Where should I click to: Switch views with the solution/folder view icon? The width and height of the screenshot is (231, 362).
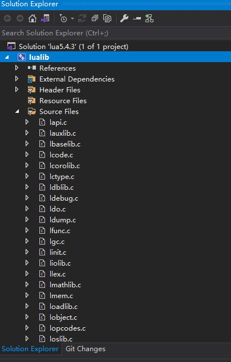[x=45, y=18]
